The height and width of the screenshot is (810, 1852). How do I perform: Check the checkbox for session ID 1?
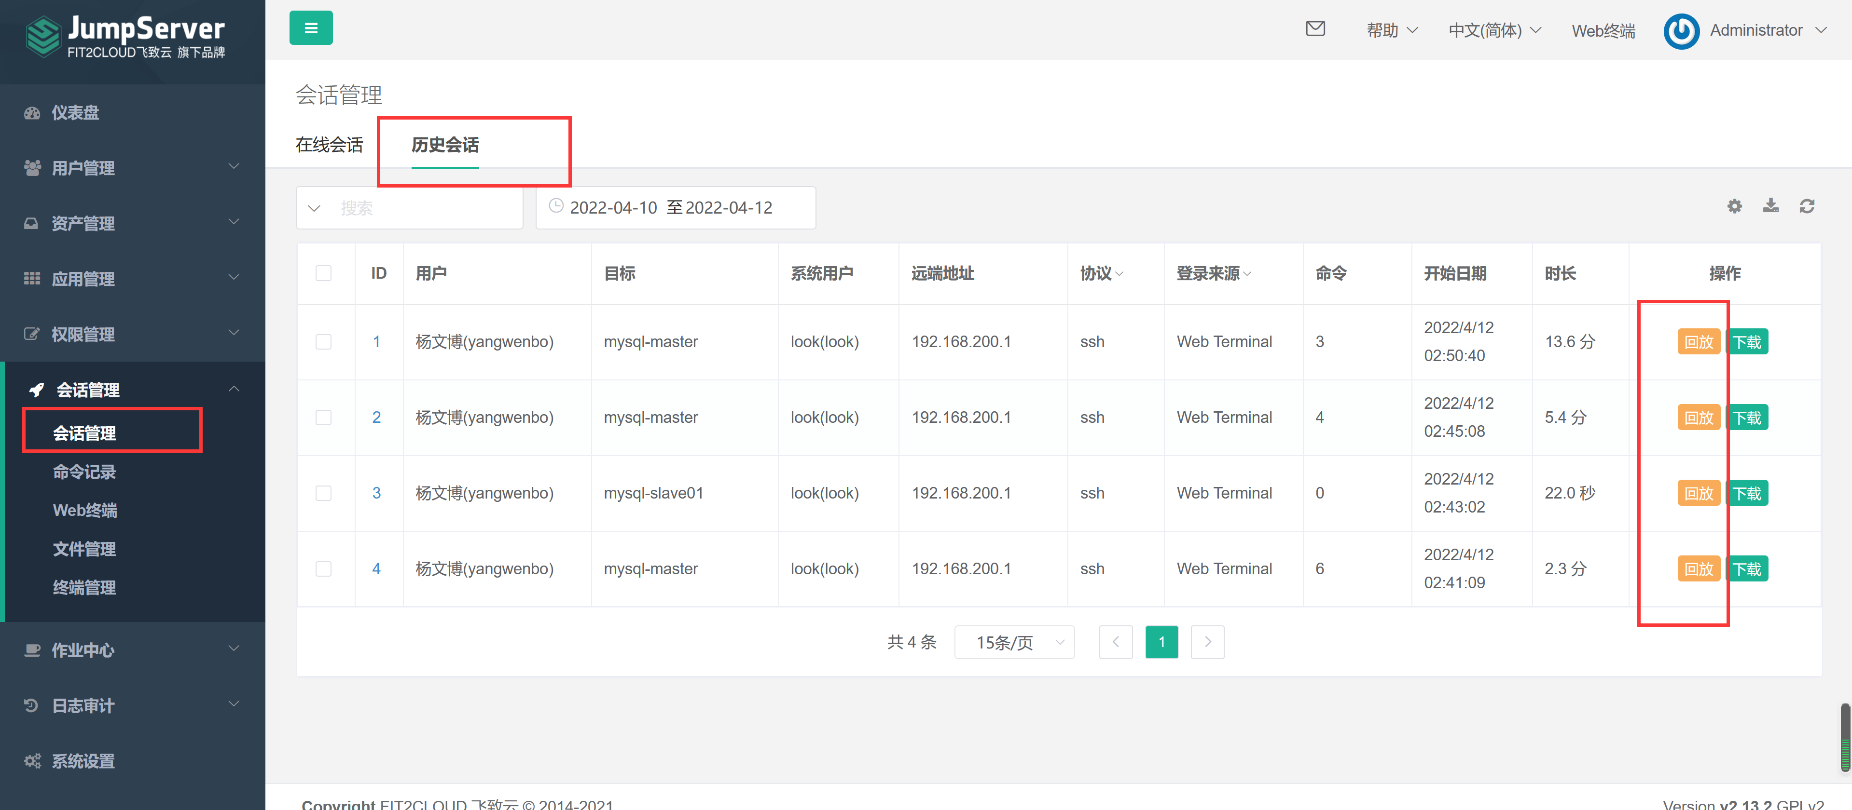(323, 342)
